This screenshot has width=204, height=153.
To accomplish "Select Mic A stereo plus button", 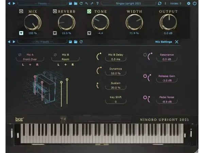I will coord(30,65).
